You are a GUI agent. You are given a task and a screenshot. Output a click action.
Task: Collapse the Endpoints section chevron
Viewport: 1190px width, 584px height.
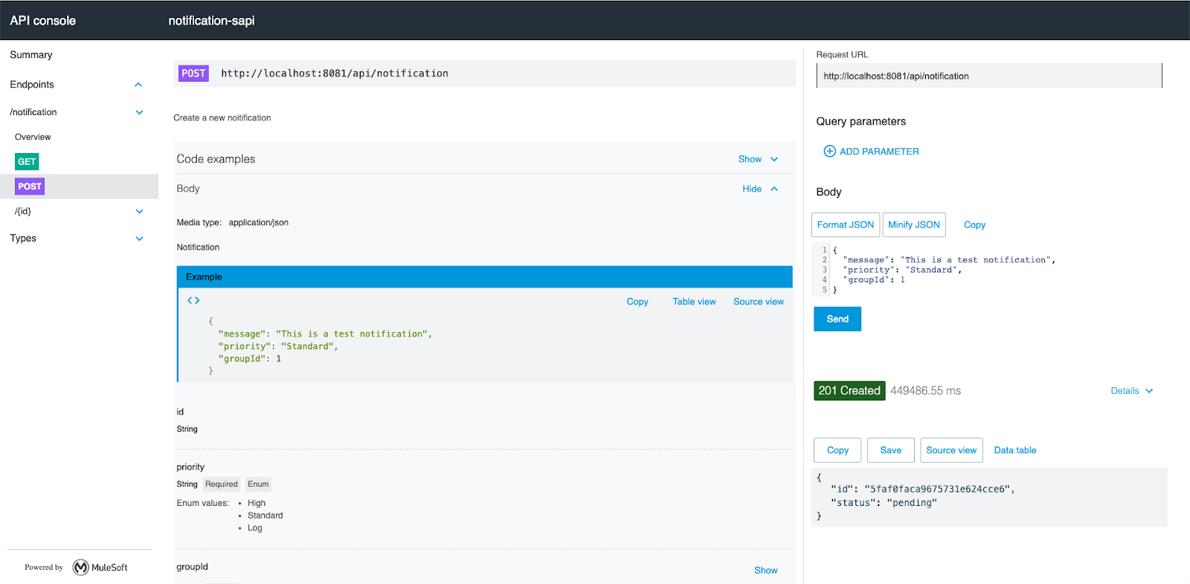(138, 85)
